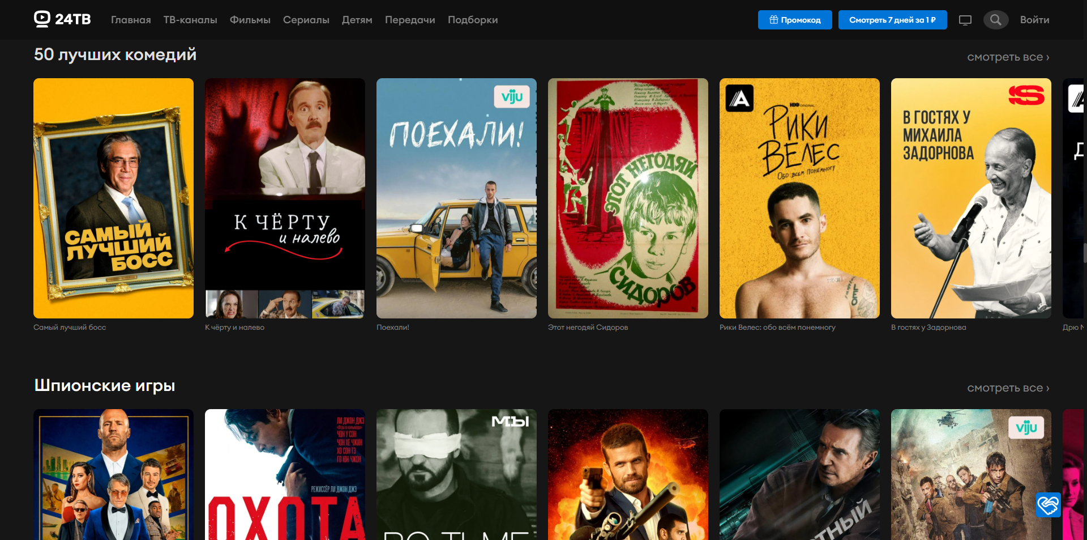Click the ticket icon inside Промокод button
1087x540 pixels.
(773, 19)
